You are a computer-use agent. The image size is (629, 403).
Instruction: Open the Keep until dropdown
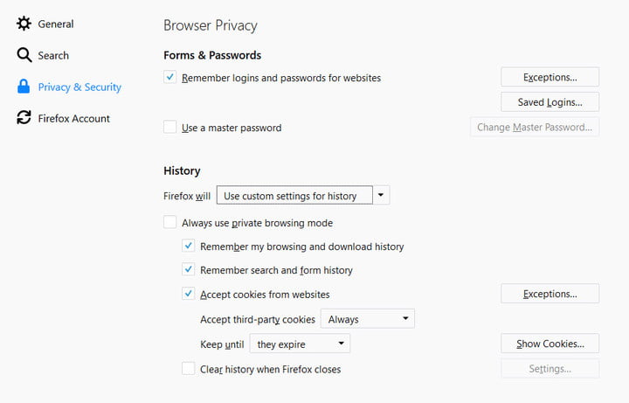click(x=300, y=344)
